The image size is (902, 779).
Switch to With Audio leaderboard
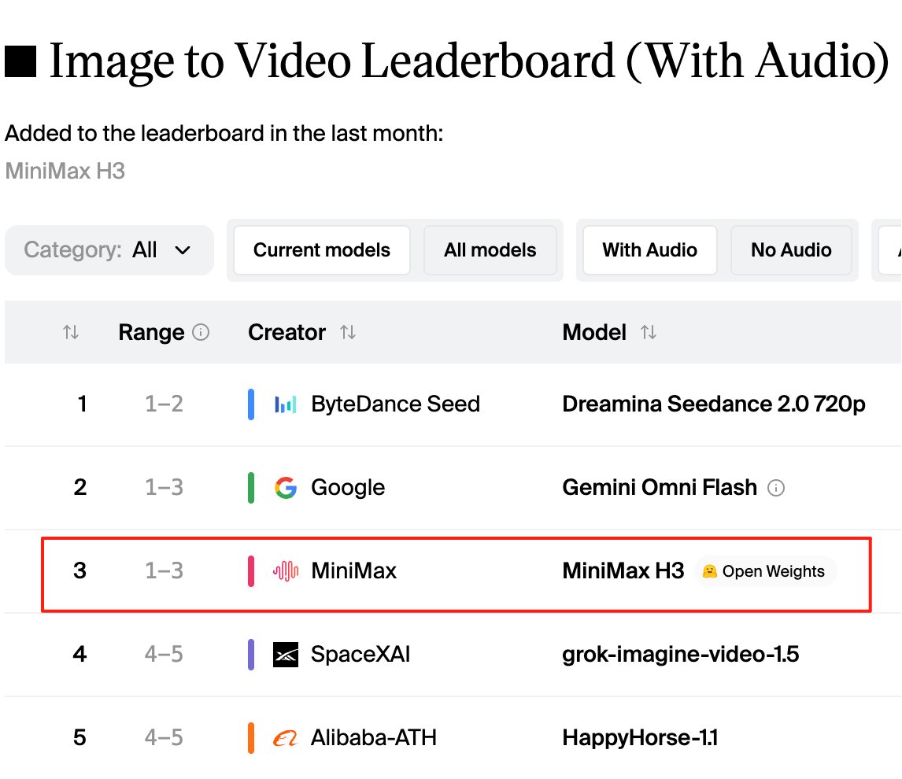[x=649, y=250]
